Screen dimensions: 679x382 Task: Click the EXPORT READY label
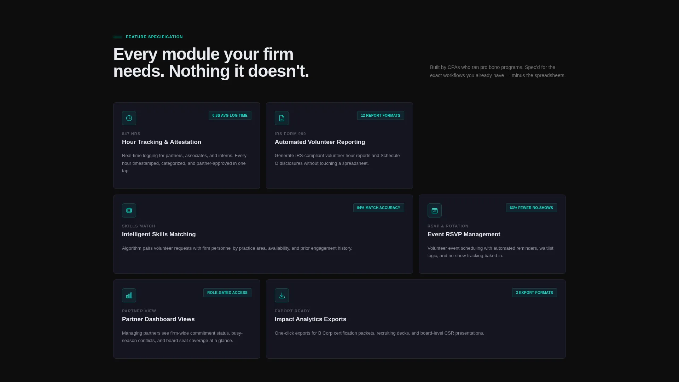[x=292, y=311]
